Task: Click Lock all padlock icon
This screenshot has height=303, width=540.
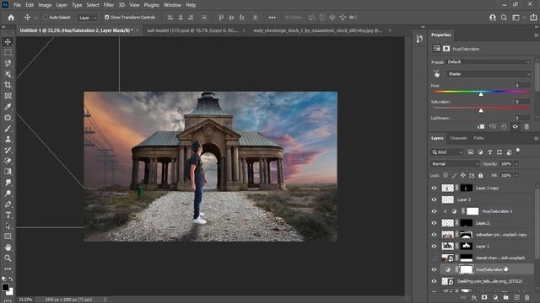Action: 480,176
